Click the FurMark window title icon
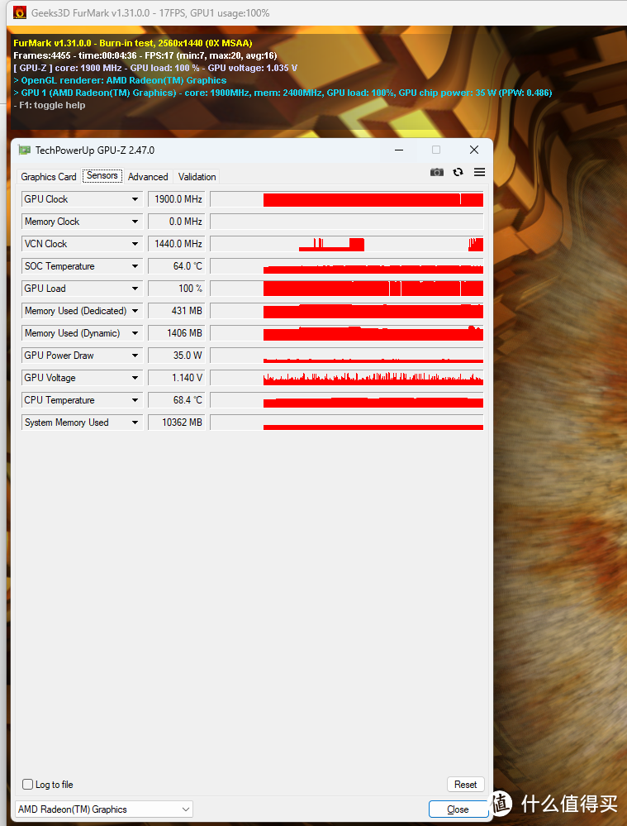 click(20, 12)
